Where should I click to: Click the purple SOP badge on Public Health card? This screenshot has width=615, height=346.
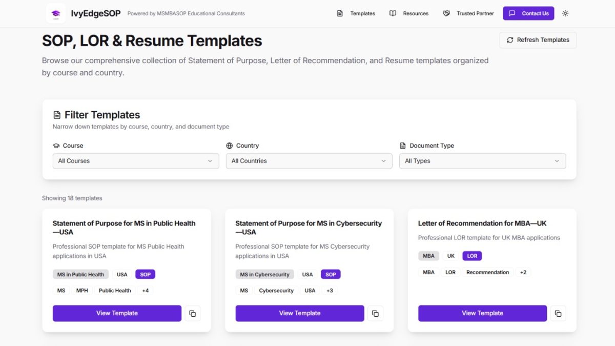[146, 274]
